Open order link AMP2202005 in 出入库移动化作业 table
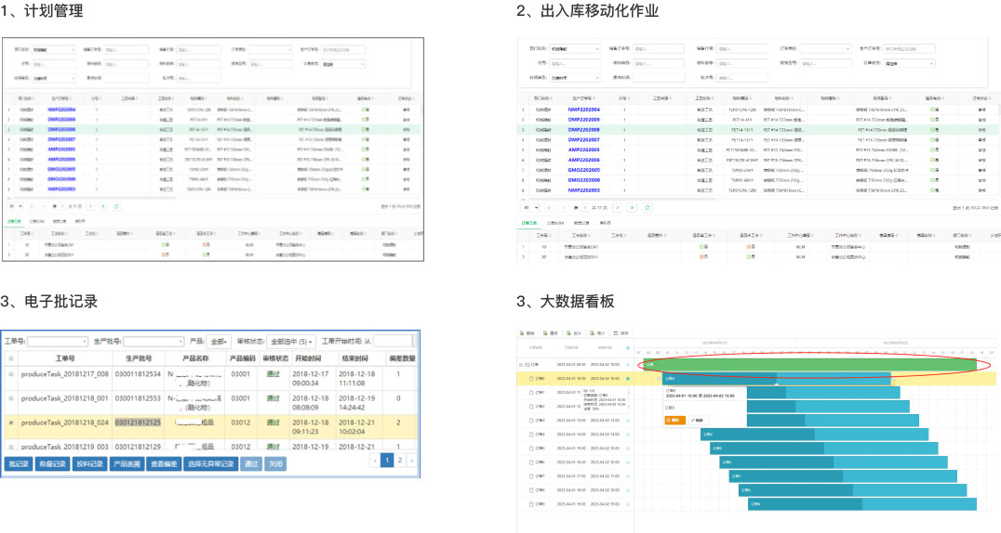This screenshot has height=533, width=1001. (583, 149)
